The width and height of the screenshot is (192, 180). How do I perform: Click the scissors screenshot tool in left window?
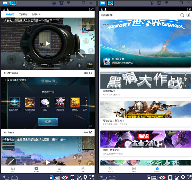pyautogui.click(x=79, y=178)
